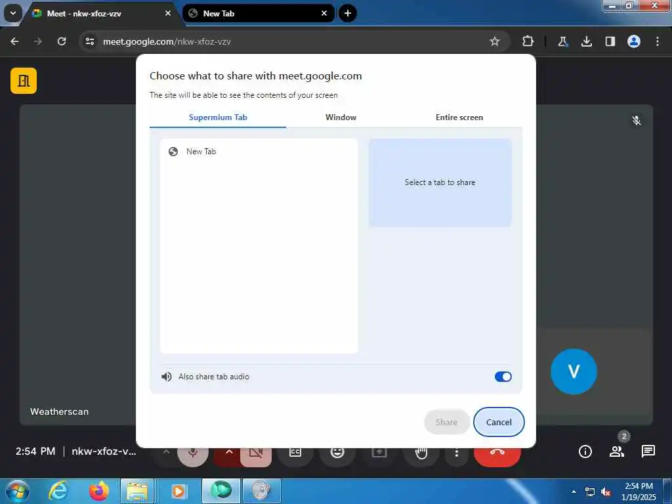Viewport: 672px width, 504px height.
Task: Open the Meet chat panel icon
Action: [648, 451]
